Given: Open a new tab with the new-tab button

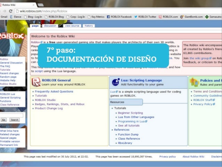Looking at the screenshot, I should 40,5.
